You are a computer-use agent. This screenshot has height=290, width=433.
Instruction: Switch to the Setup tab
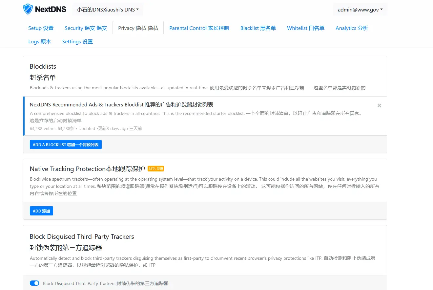(41, 28)
